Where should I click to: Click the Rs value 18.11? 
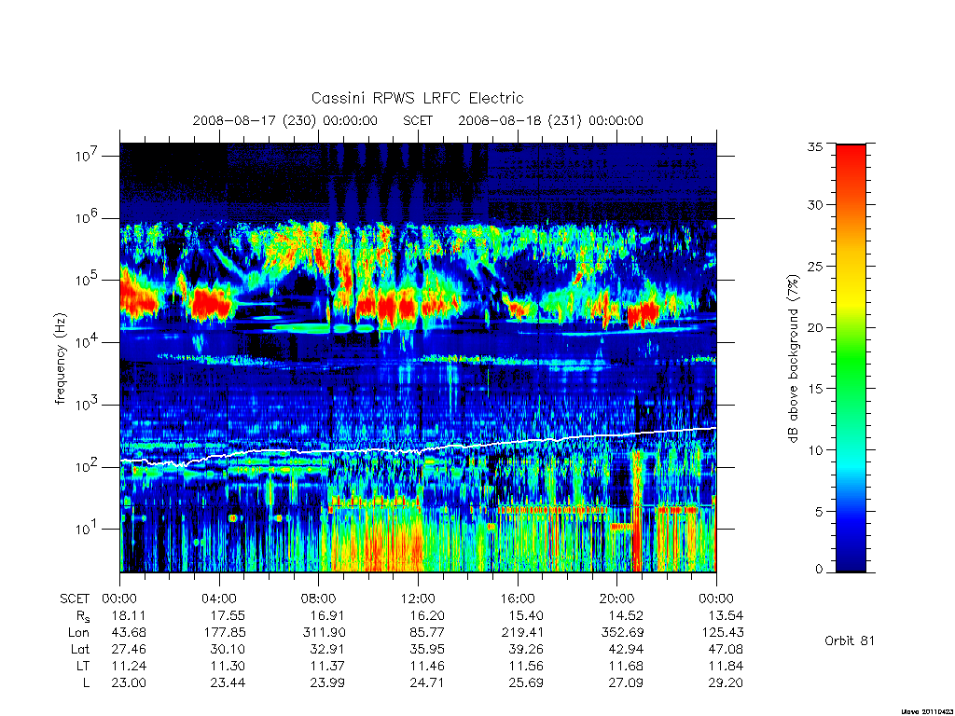click(x=129, y=615)
